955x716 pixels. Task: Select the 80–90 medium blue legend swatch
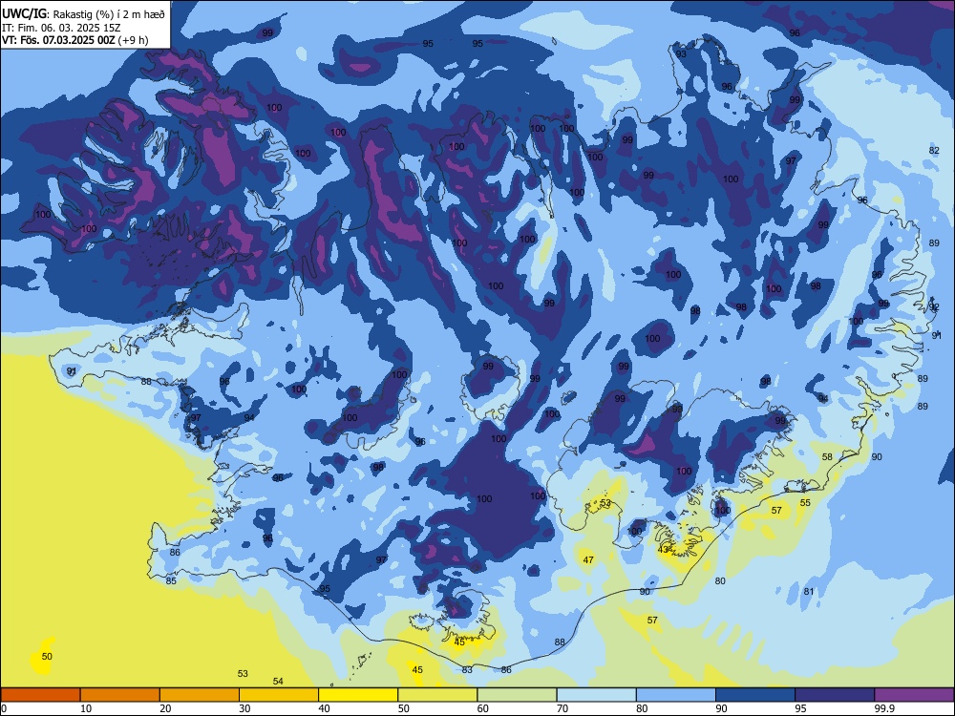676,695
